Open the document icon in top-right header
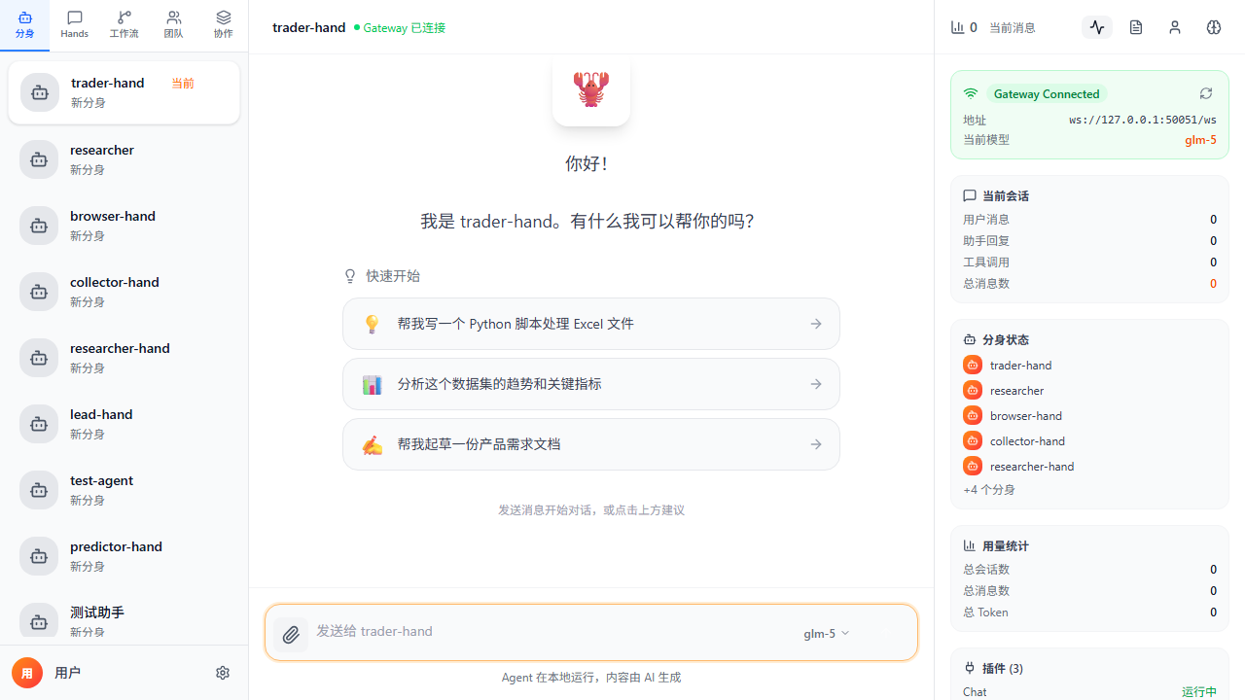1245x700 pixels. 1136,27
